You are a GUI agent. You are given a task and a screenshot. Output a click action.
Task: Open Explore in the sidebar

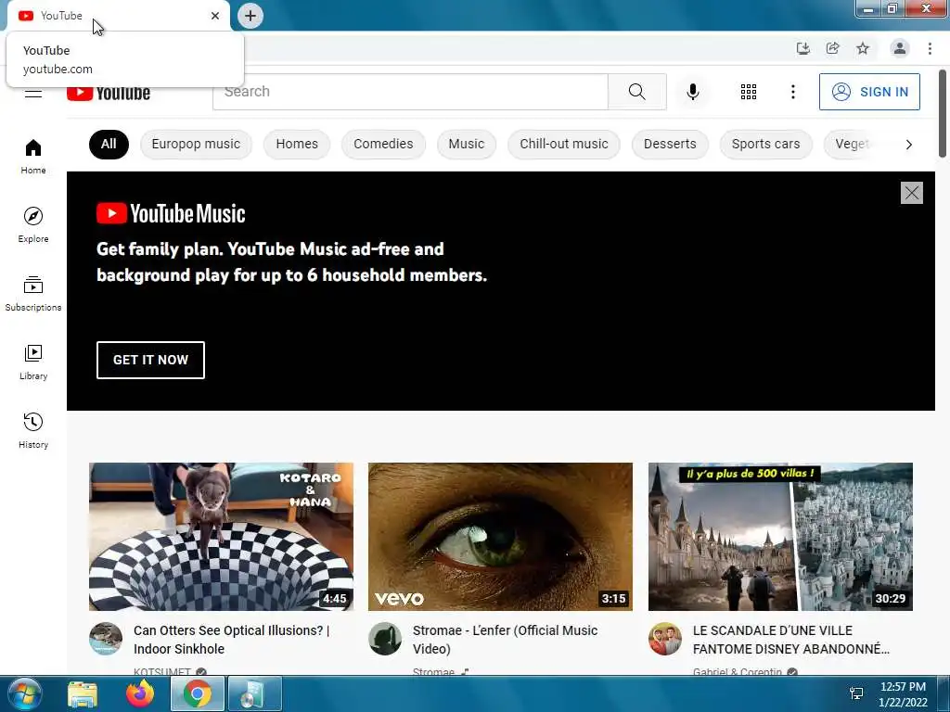(33, 224)
